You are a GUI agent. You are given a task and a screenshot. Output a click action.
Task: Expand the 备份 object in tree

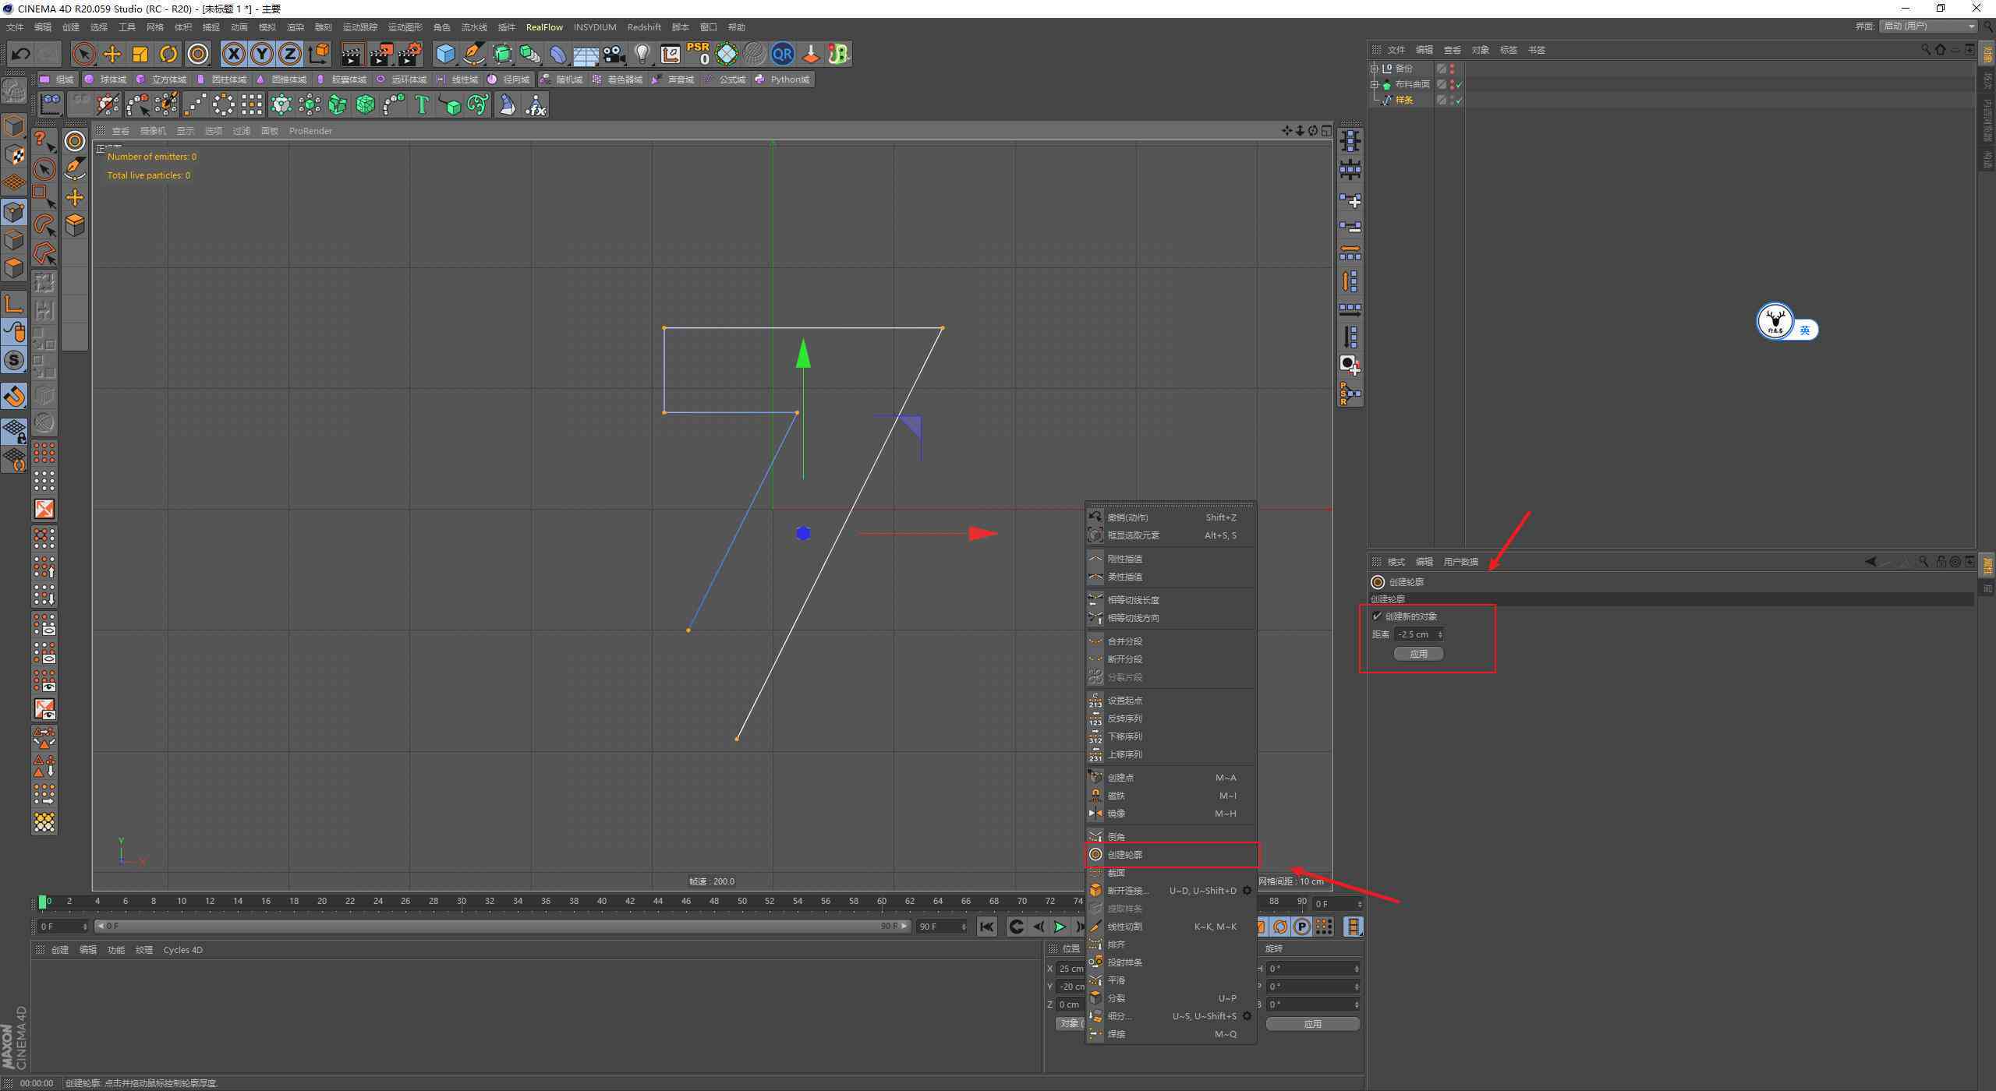(1375, 69)
